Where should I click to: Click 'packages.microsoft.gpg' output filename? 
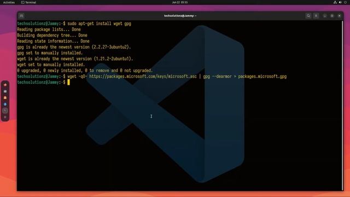click(x=262, y=77)
